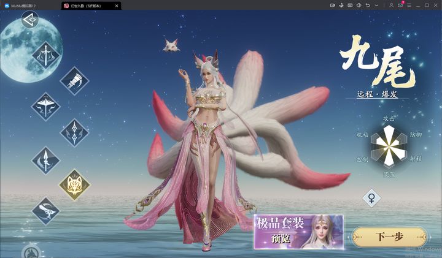Viewport: 442px width, 258px height.
Task: Select the golden fox mask class icon
Action: coord(74,184)
